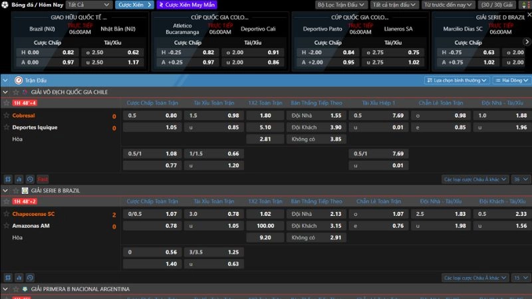Open history clock icon for Cobresal match
Viewport: 532px width, 299px height.
30,179
